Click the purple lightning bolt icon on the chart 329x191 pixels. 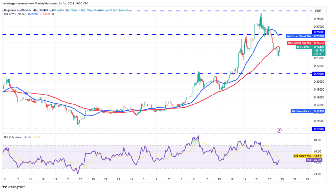(x=279, y=130)
